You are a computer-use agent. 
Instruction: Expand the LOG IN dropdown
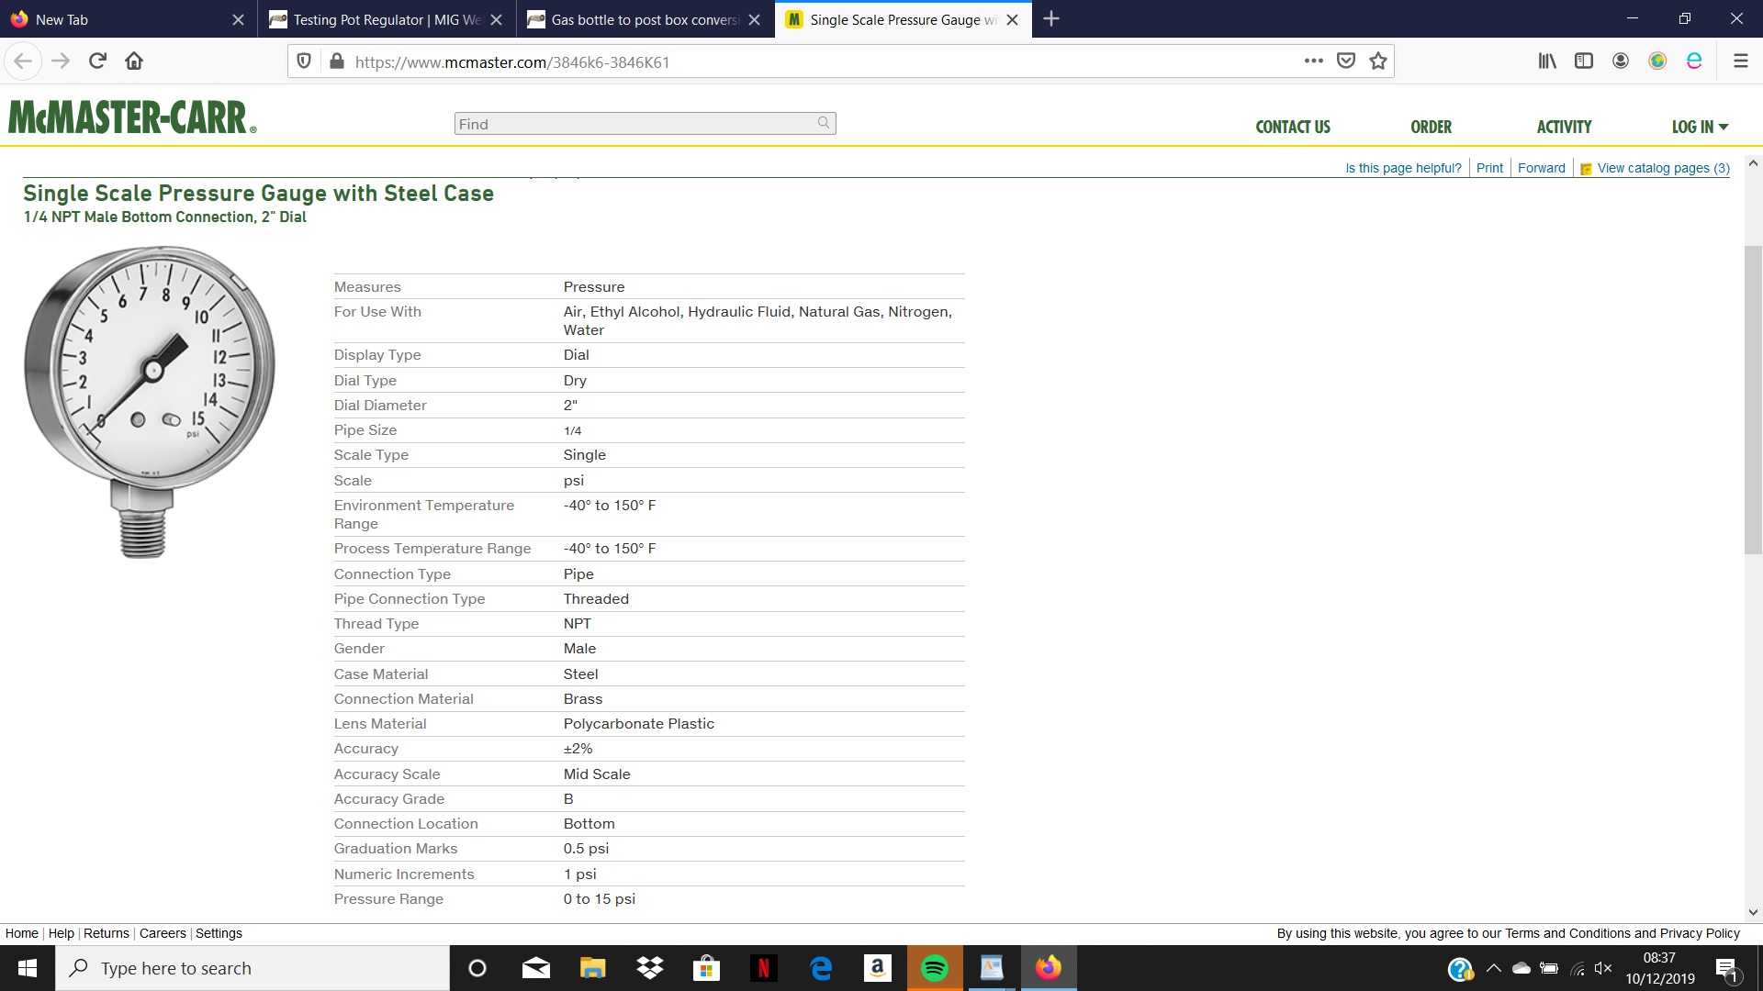click(1700, 128)
